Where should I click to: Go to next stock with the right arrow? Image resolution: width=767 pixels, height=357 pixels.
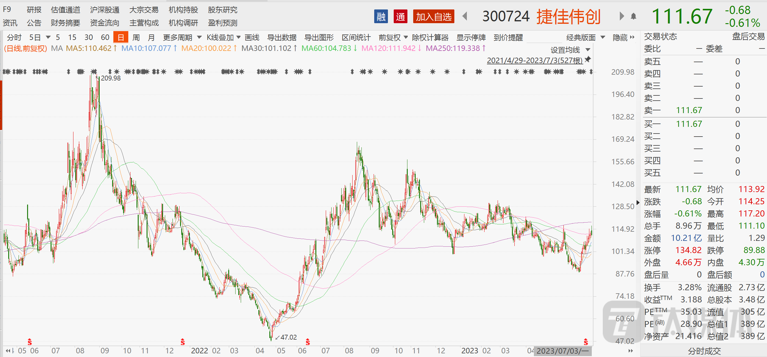pos(622,16)
